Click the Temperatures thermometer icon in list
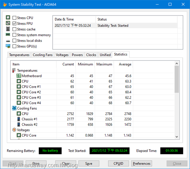190x169 pixels. point(14,70)
